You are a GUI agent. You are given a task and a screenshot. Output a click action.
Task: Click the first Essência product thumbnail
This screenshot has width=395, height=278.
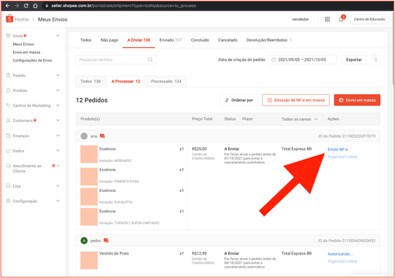89,154
